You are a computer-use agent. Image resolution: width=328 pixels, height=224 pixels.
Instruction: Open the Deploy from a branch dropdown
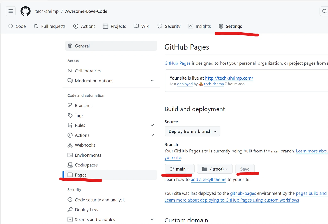[192, 131]
